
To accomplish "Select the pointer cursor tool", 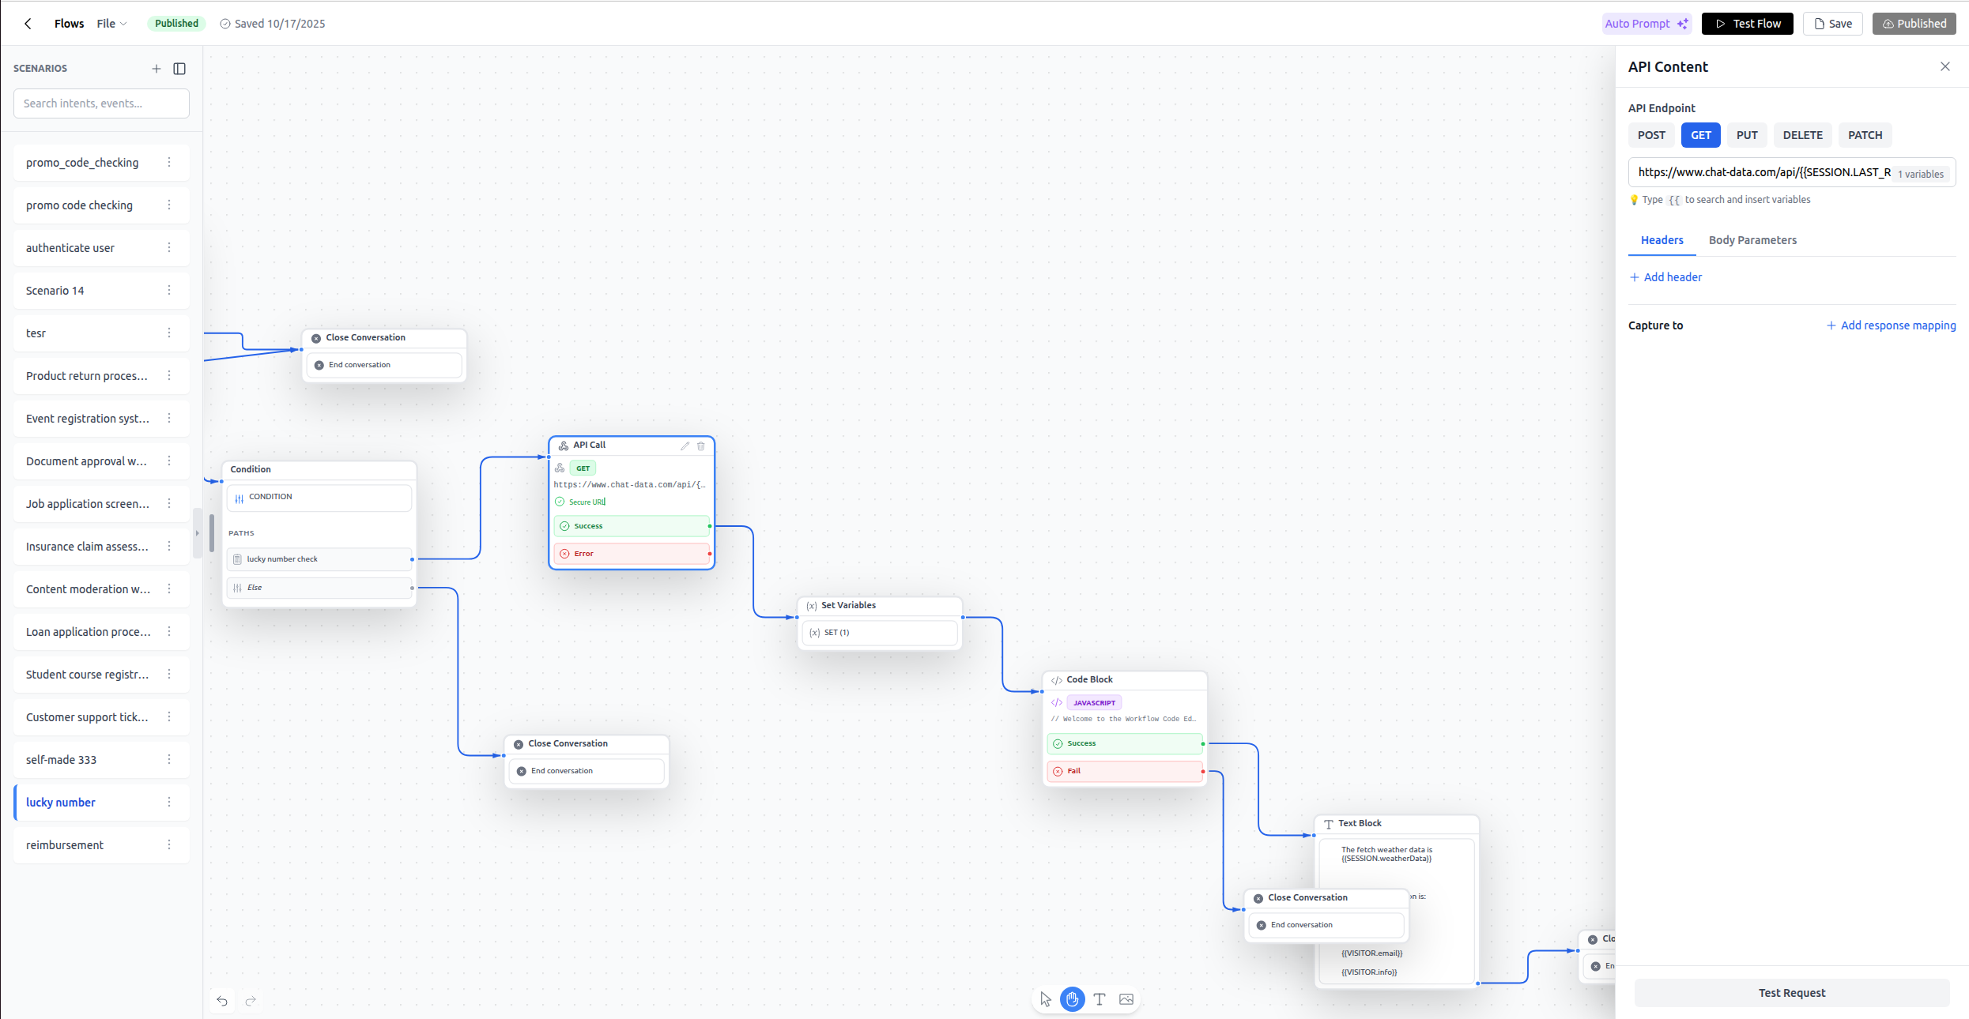I will [1046, 999].
